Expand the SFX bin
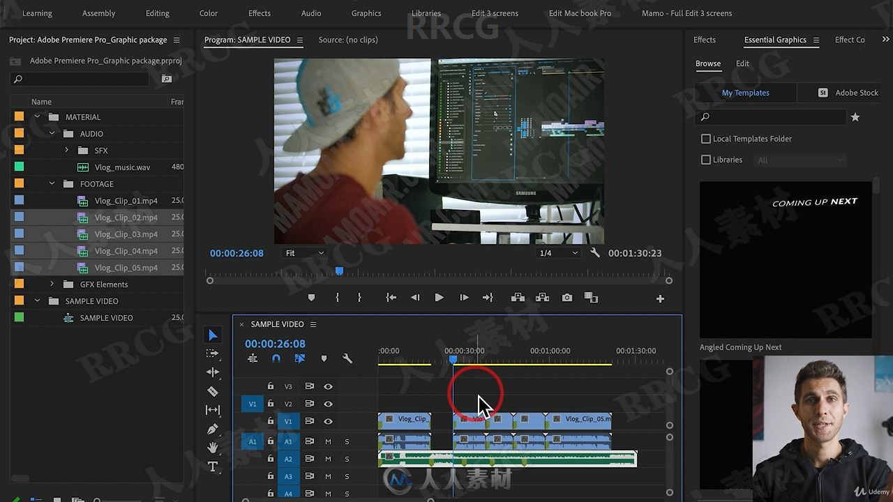 pyautogui.click(x=66, y=151)
